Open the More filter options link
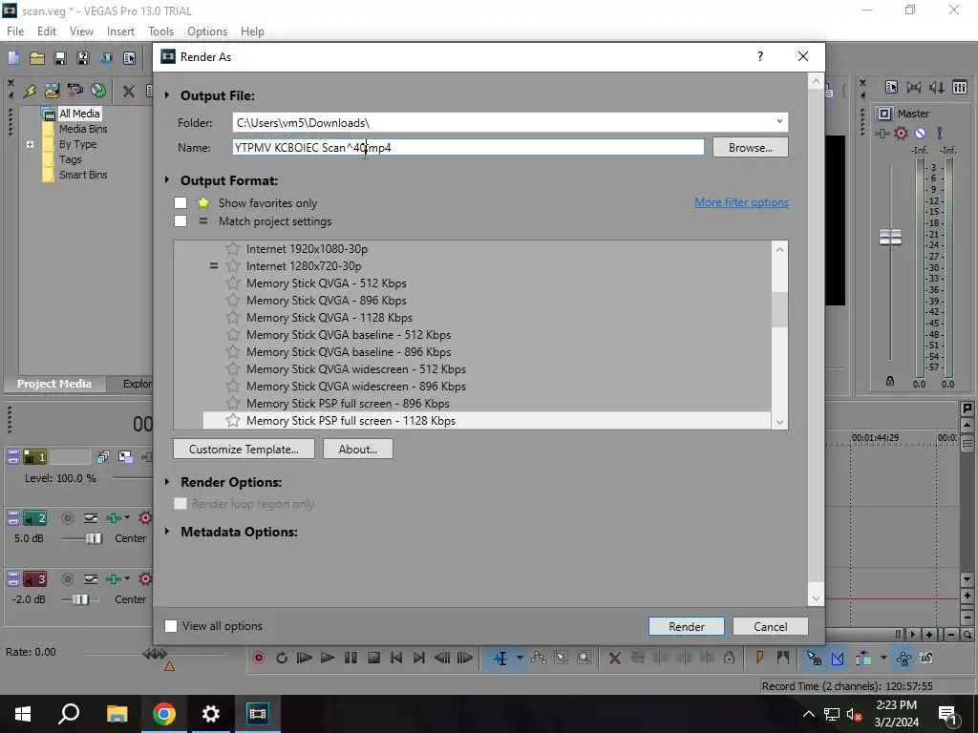 (x=741, y=202)
